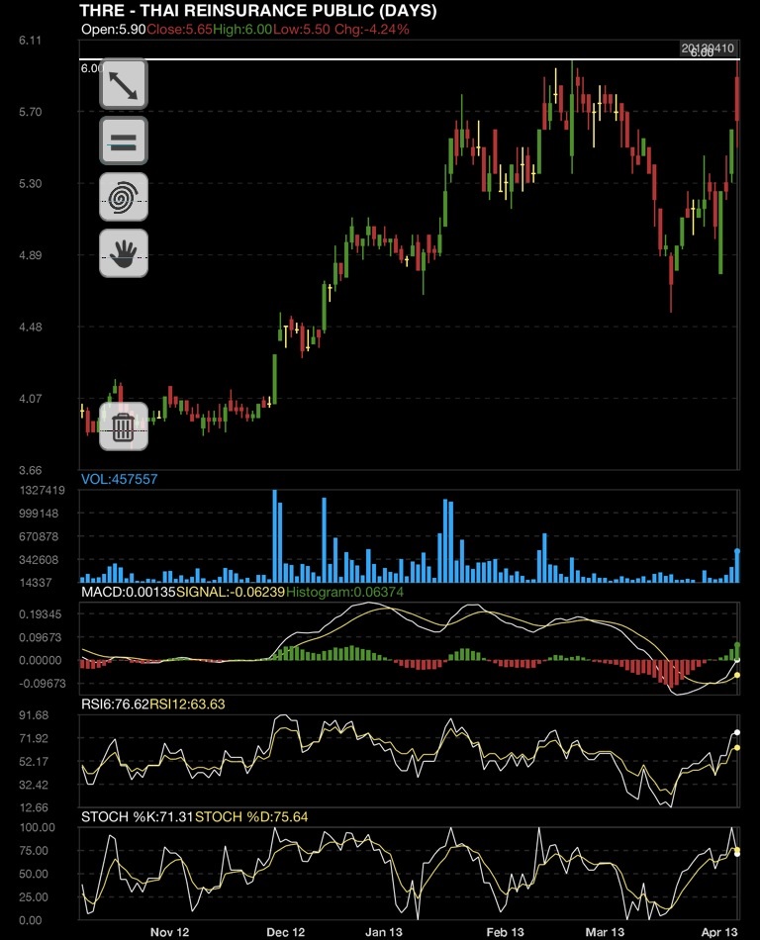Viewport: 760px width, 940px height.
Task: Click the 4.07 price axis label
Action: click(x=30, y=399)
